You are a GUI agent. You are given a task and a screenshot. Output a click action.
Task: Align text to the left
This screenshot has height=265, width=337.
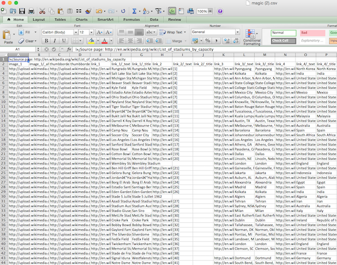[122, 40]
